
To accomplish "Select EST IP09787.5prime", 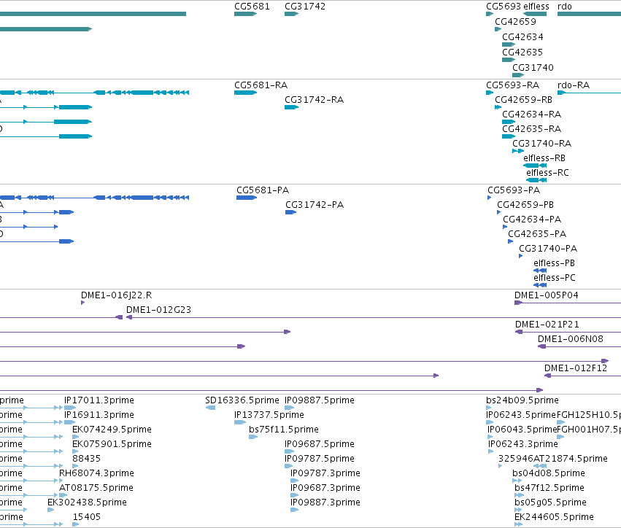I will (289, 466).
